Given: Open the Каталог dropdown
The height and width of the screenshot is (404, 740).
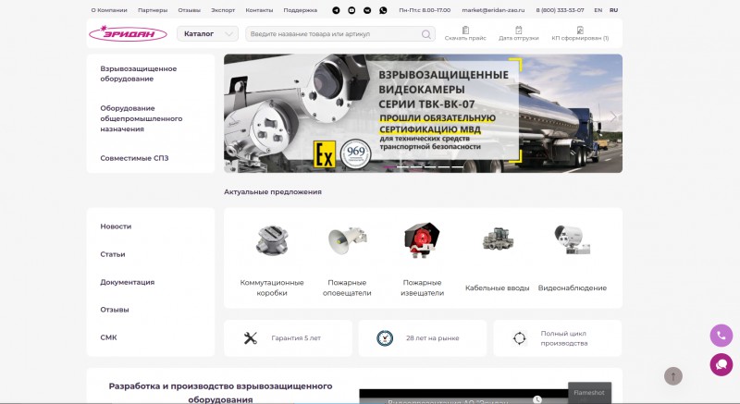Looking at the screenshot, I should click(207, 34).
